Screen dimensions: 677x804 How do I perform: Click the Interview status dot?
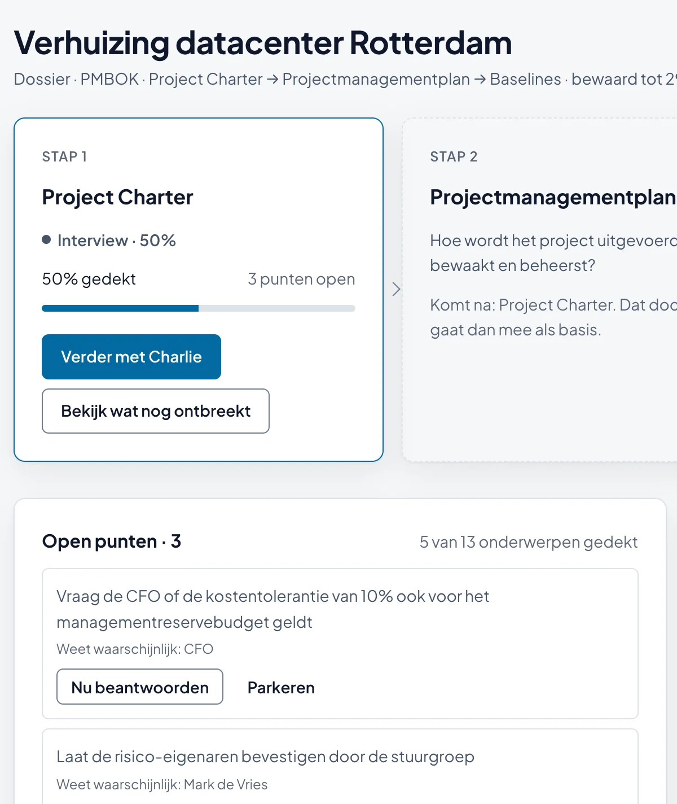47,239
